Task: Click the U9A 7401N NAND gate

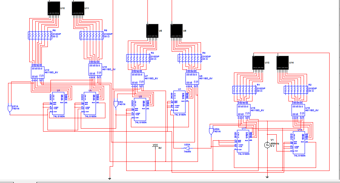Action: [116, 104]
